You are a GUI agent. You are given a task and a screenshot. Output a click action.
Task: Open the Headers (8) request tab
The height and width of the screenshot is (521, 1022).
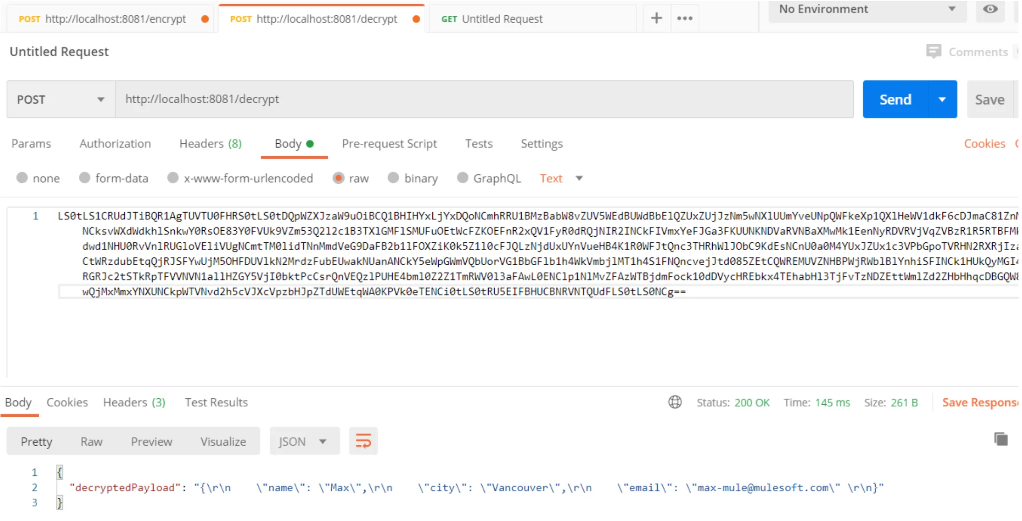211,143
